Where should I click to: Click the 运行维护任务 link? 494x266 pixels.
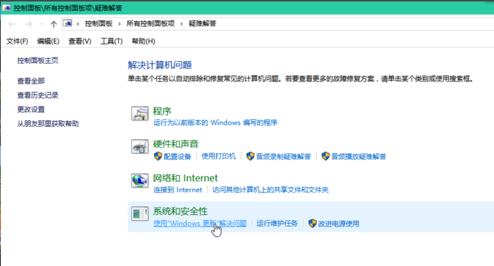pos(277,224)
